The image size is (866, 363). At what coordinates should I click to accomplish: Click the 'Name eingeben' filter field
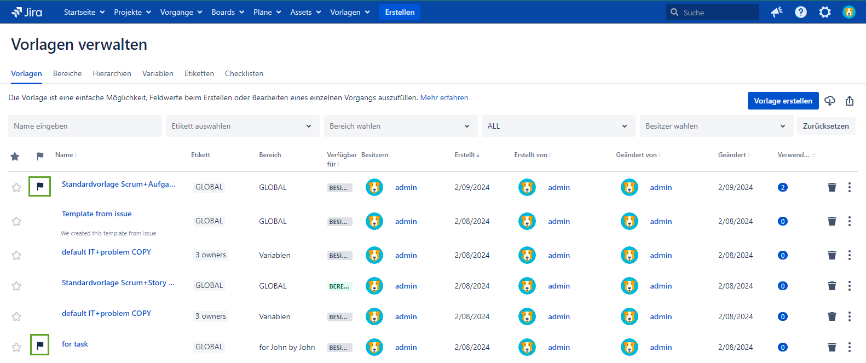[85, 126]
